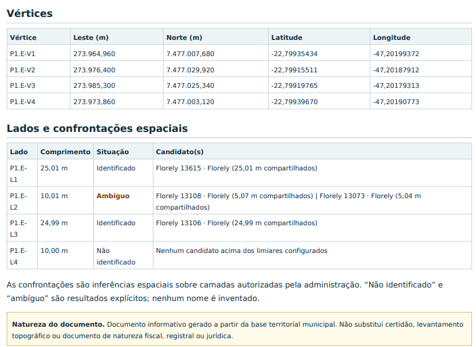Select length value 10,00 m
Screen dimensions: 476x347
(54, 250)
